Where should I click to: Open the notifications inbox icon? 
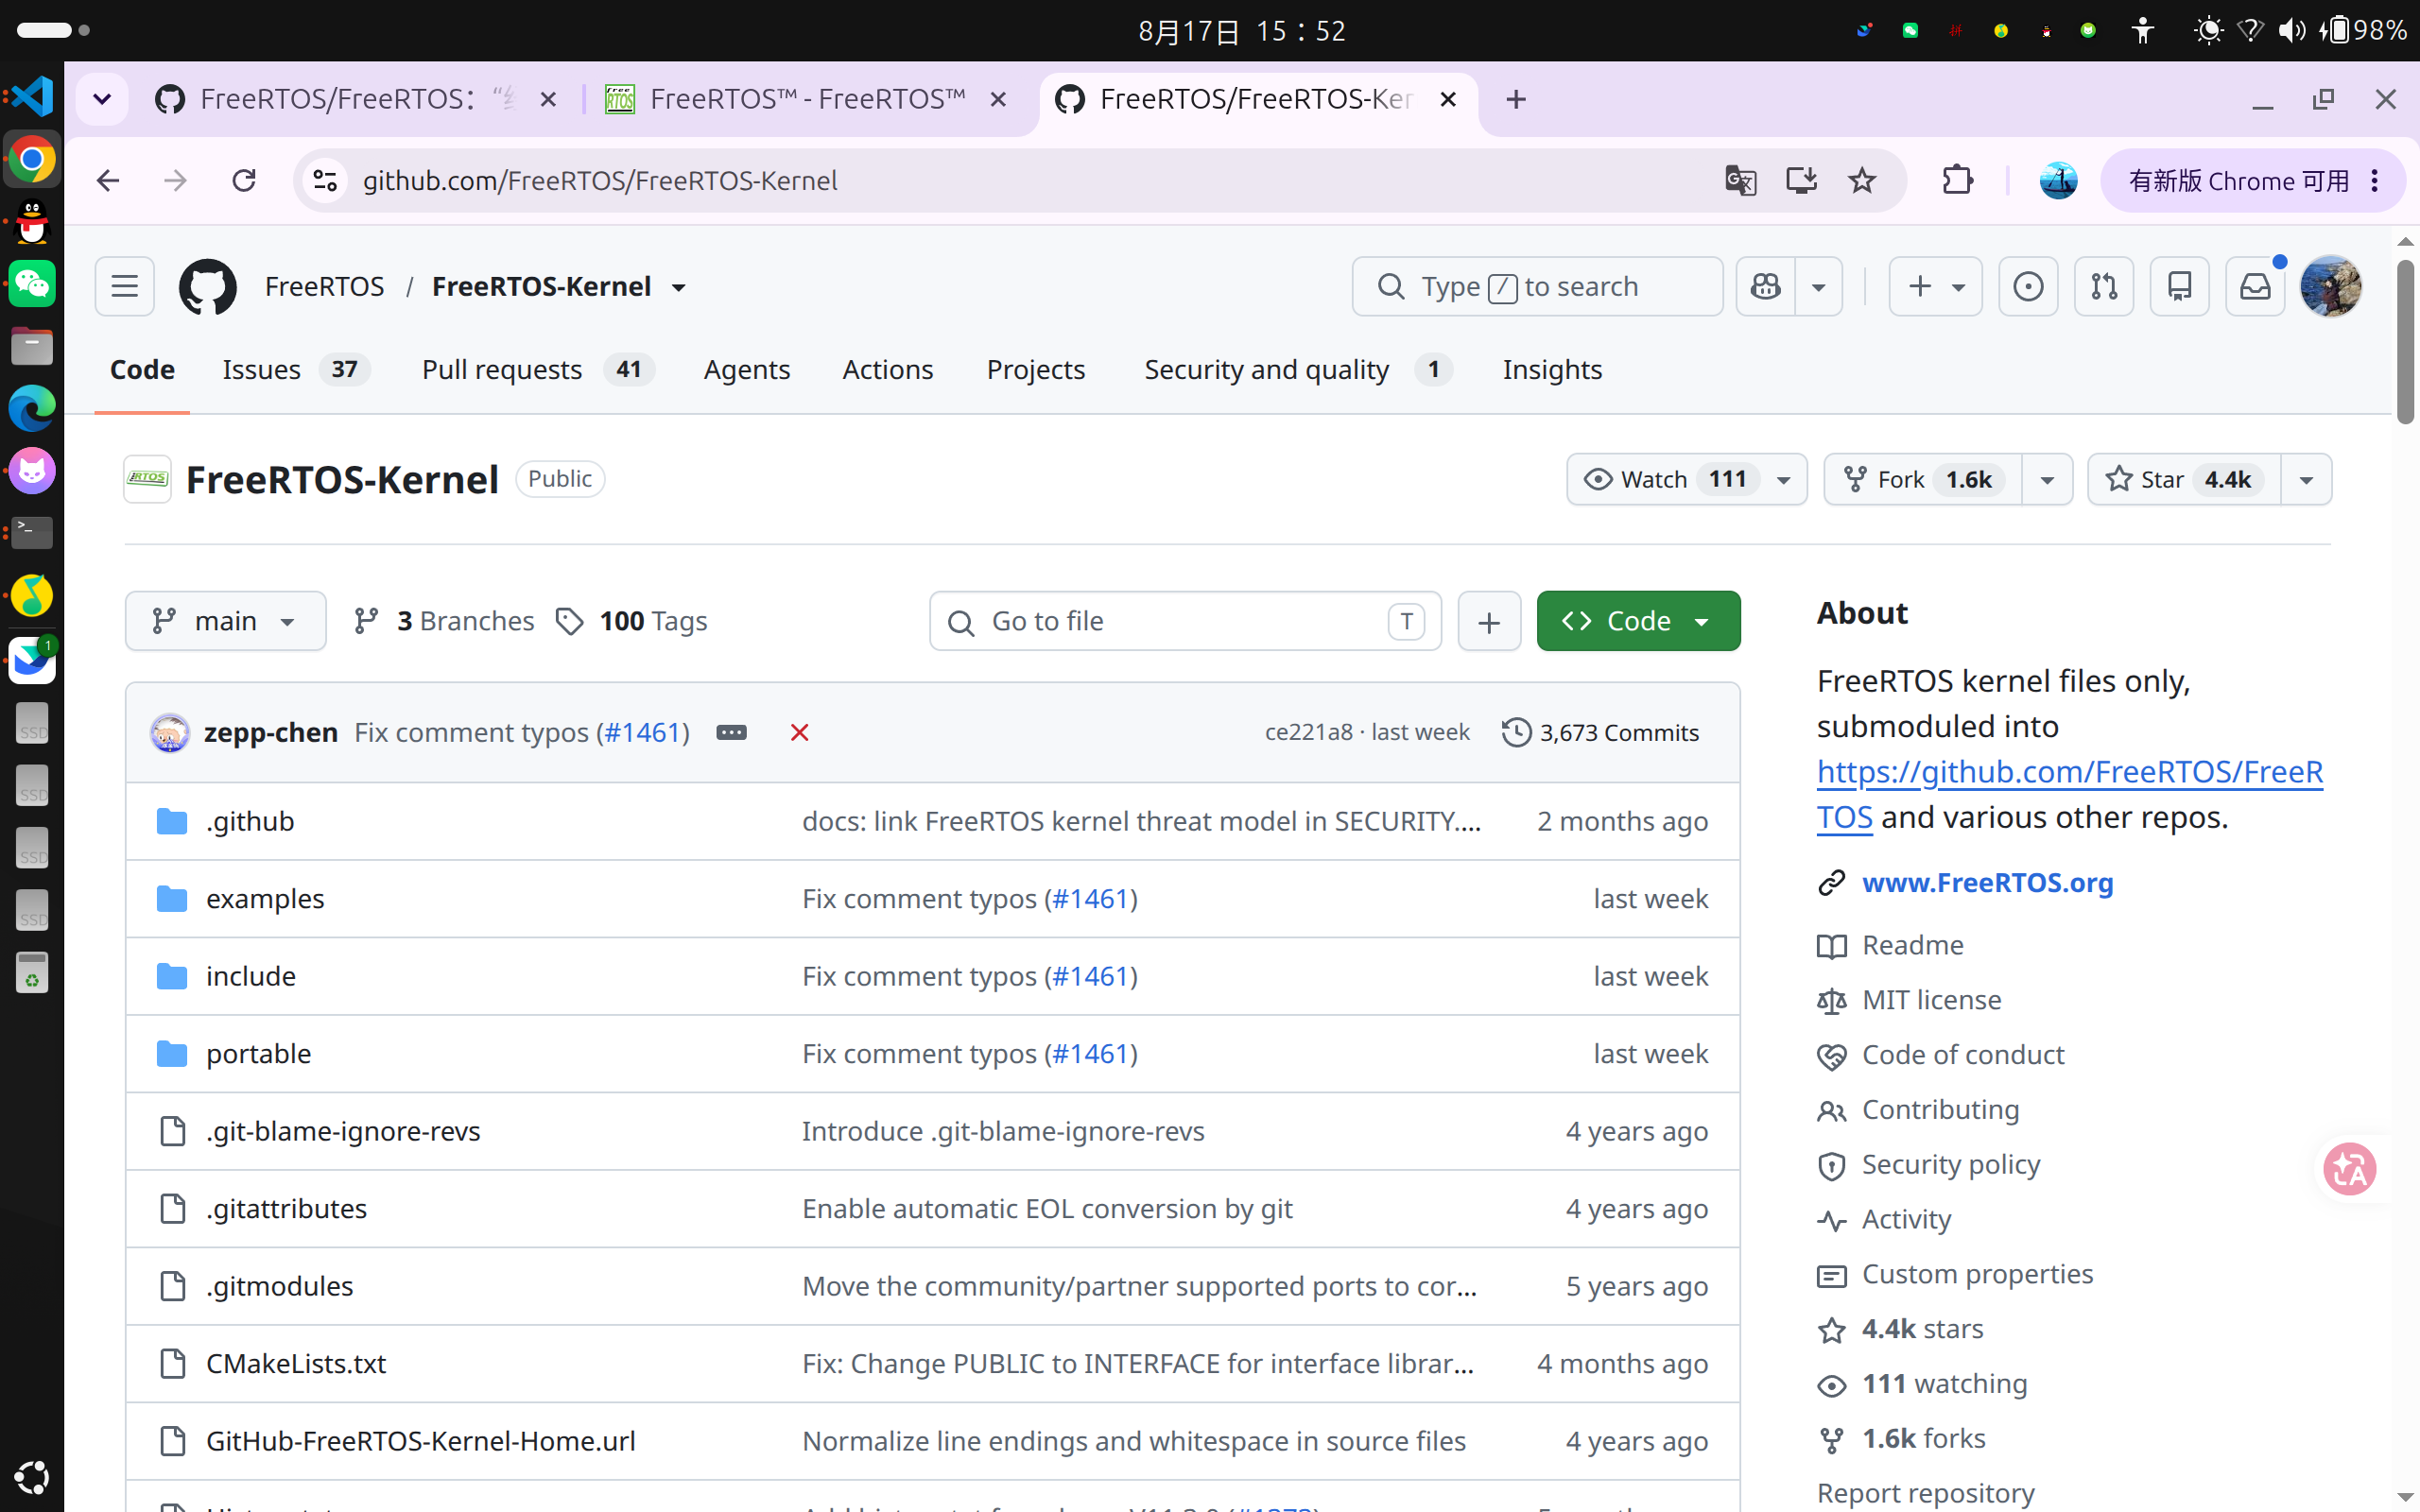(x=2255, y=287)
